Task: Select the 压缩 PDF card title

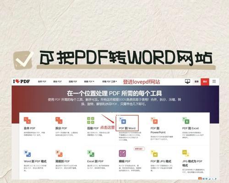Action: click(93, 128)
